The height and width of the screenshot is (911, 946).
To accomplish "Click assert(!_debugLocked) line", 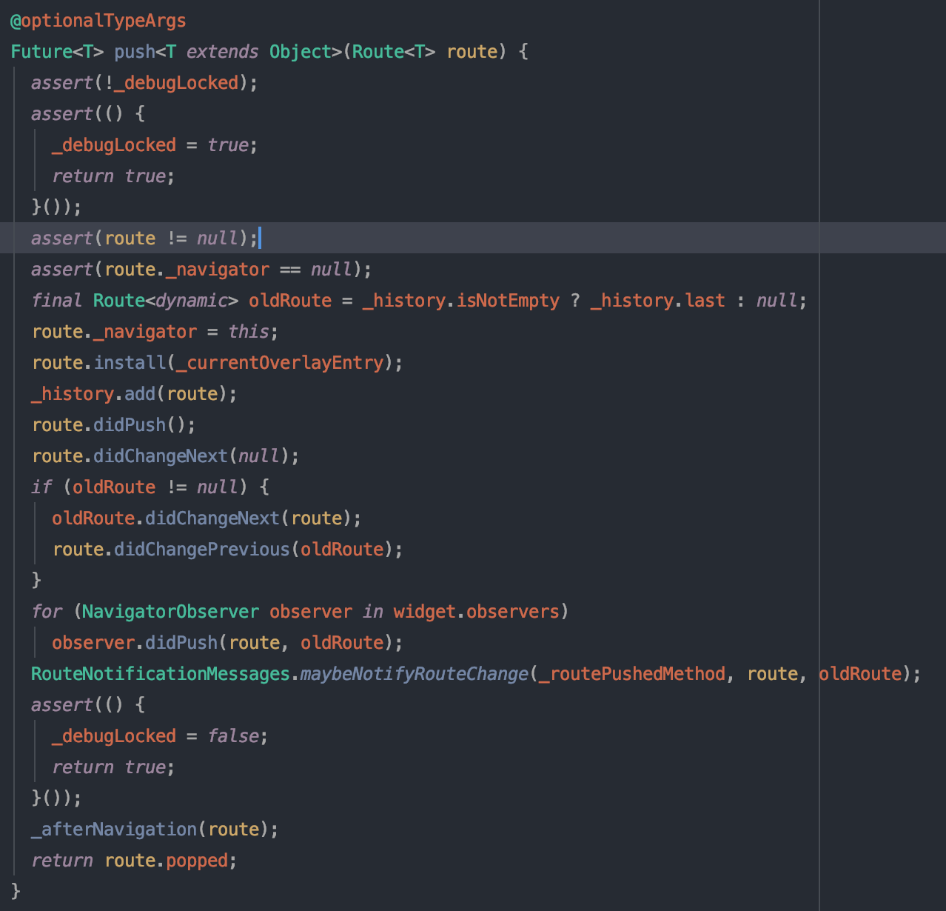I will (144, 83).
